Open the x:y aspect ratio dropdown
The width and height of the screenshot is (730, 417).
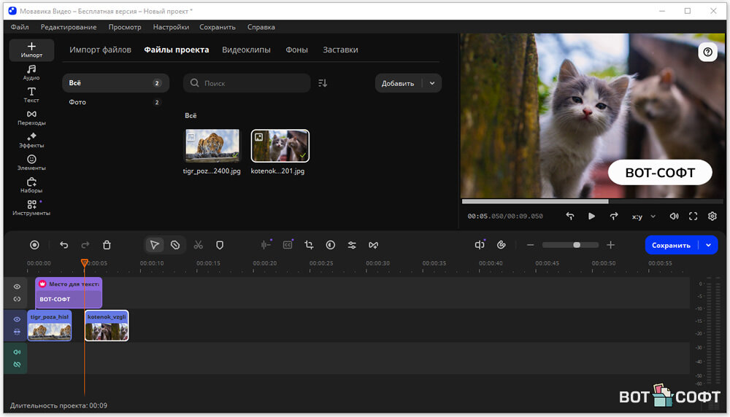click(x=643, y=217)
